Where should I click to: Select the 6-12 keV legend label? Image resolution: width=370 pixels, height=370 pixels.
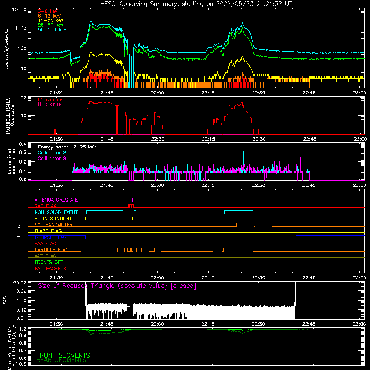(x=49, y=16)
